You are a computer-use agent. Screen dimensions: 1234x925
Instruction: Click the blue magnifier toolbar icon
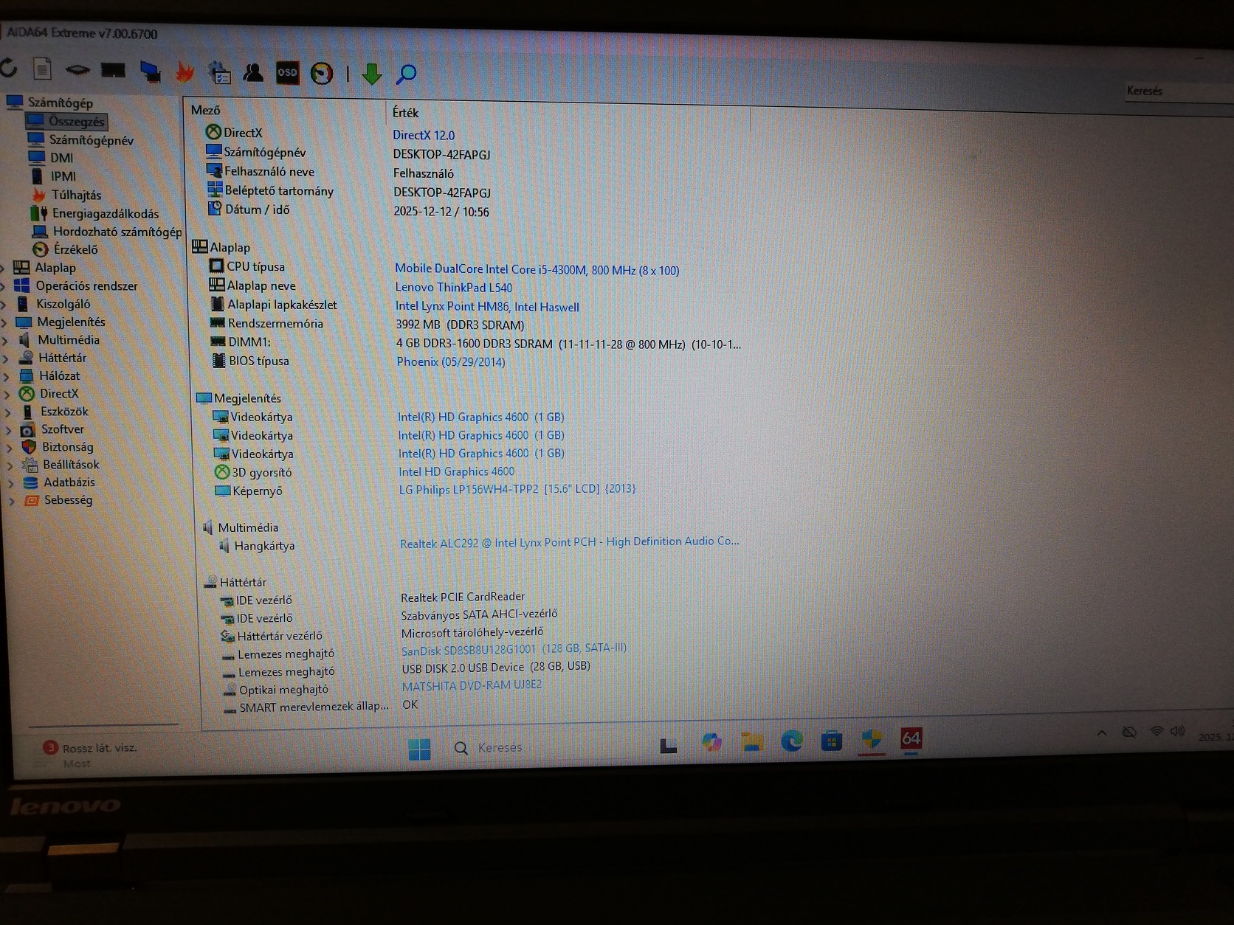coord(406,74)
